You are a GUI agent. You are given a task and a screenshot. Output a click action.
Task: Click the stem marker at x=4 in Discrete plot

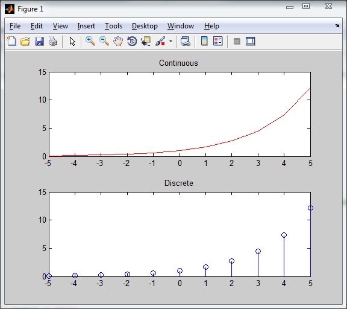click(x=284, y=235)
